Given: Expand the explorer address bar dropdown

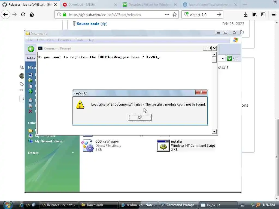Looking at the screenshot, I should 223,58.
